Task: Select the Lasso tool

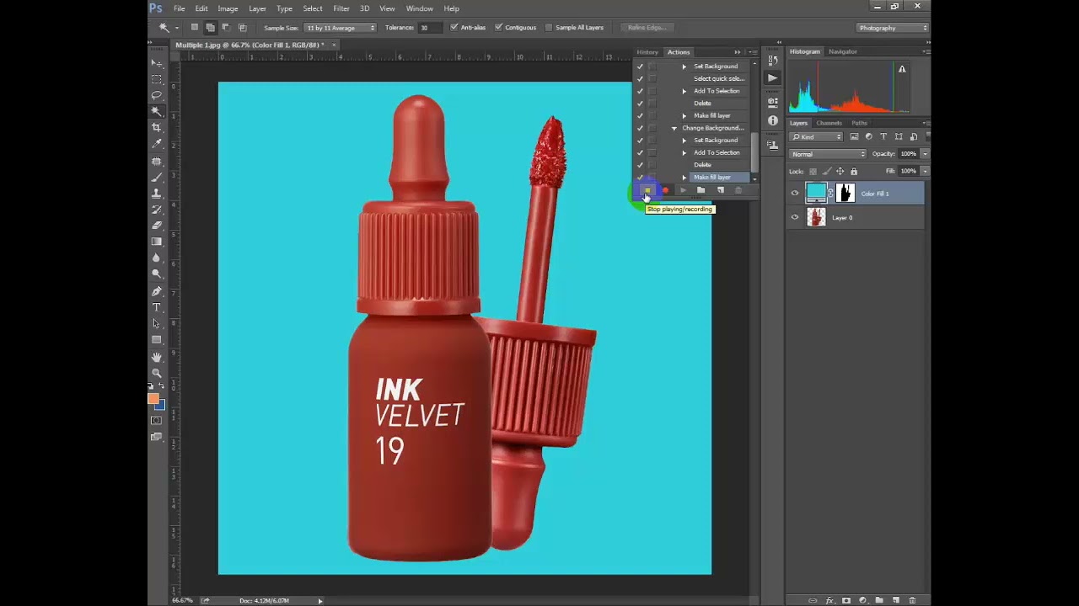Action: [157, 95]
